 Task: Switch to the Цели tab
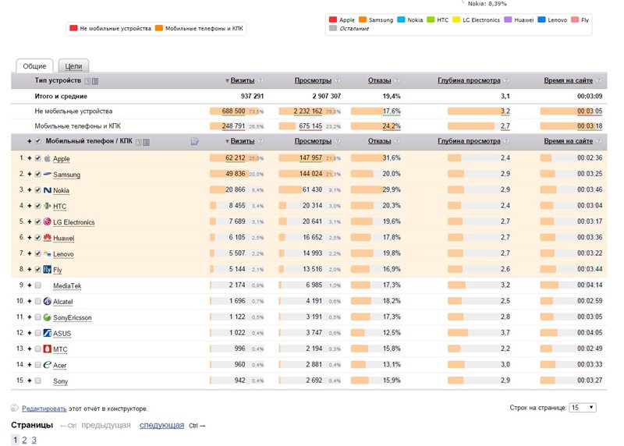(74, 66)
